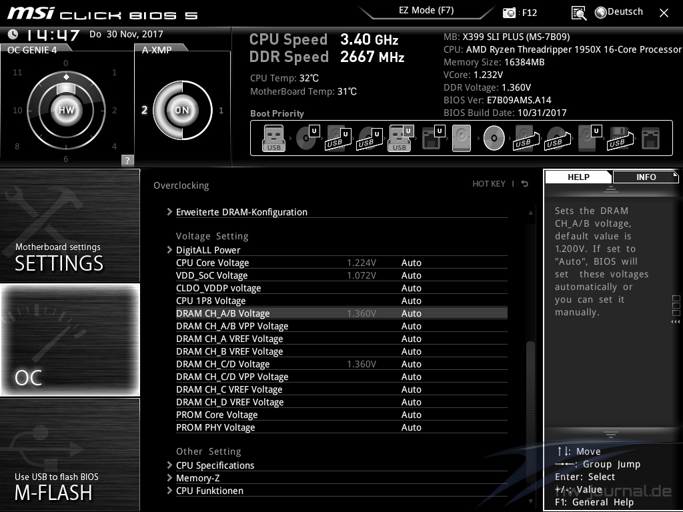Image resolution: width=683 pixels, height=512 pixels.
Task: Click the grip handle above the key legend
Action: pos(611,434)
